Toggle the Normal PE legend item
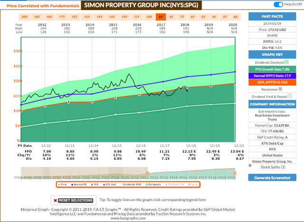Image resolution: width=304 pixels, height=222 pixels. (x=79, y=184)
